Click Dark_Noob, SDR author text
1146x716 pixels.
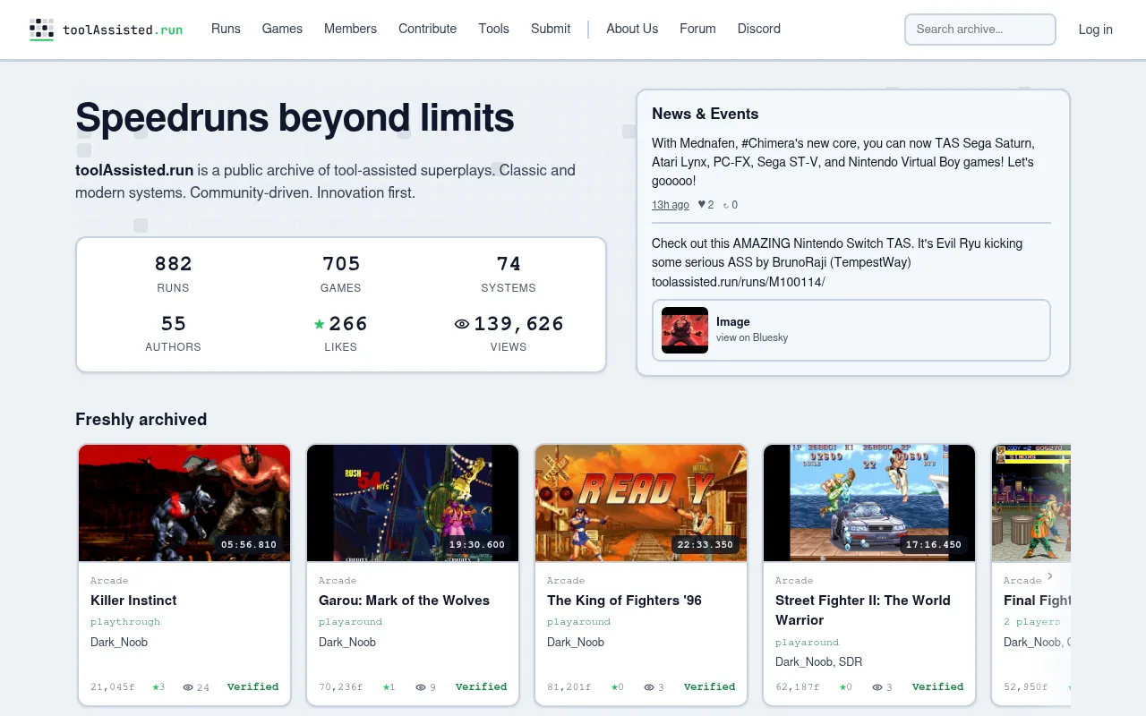818,662
